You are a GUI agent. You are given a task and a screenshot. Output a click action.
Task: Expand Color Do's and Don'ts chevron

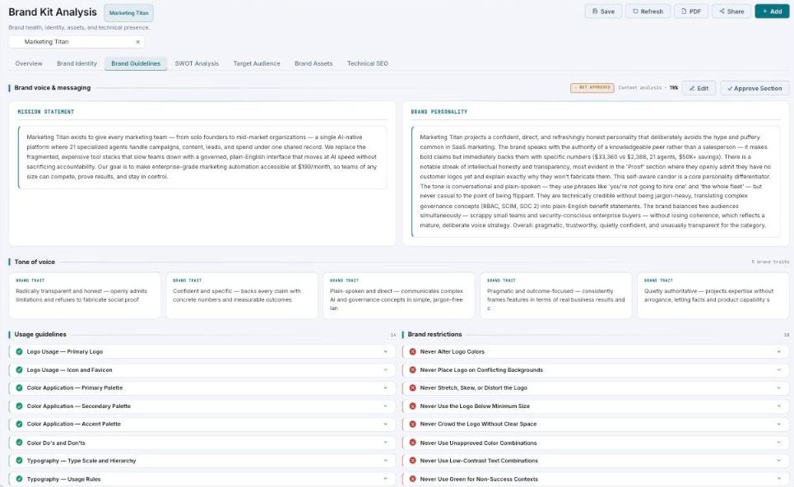(385, 443)
